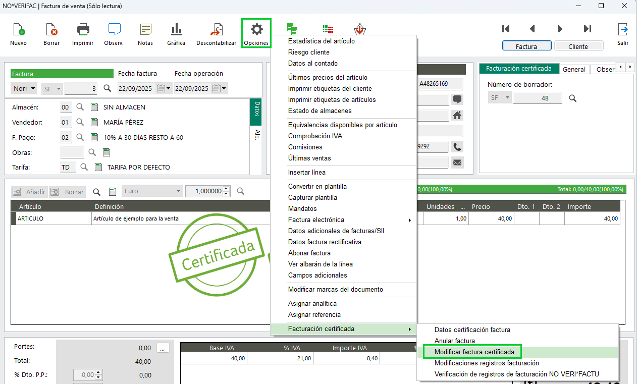
Task: Click the Cliente navigation button
Action: [578, 46]
